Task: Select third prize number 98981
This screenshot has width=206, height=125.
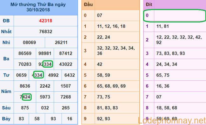Action: pos(45,53)
